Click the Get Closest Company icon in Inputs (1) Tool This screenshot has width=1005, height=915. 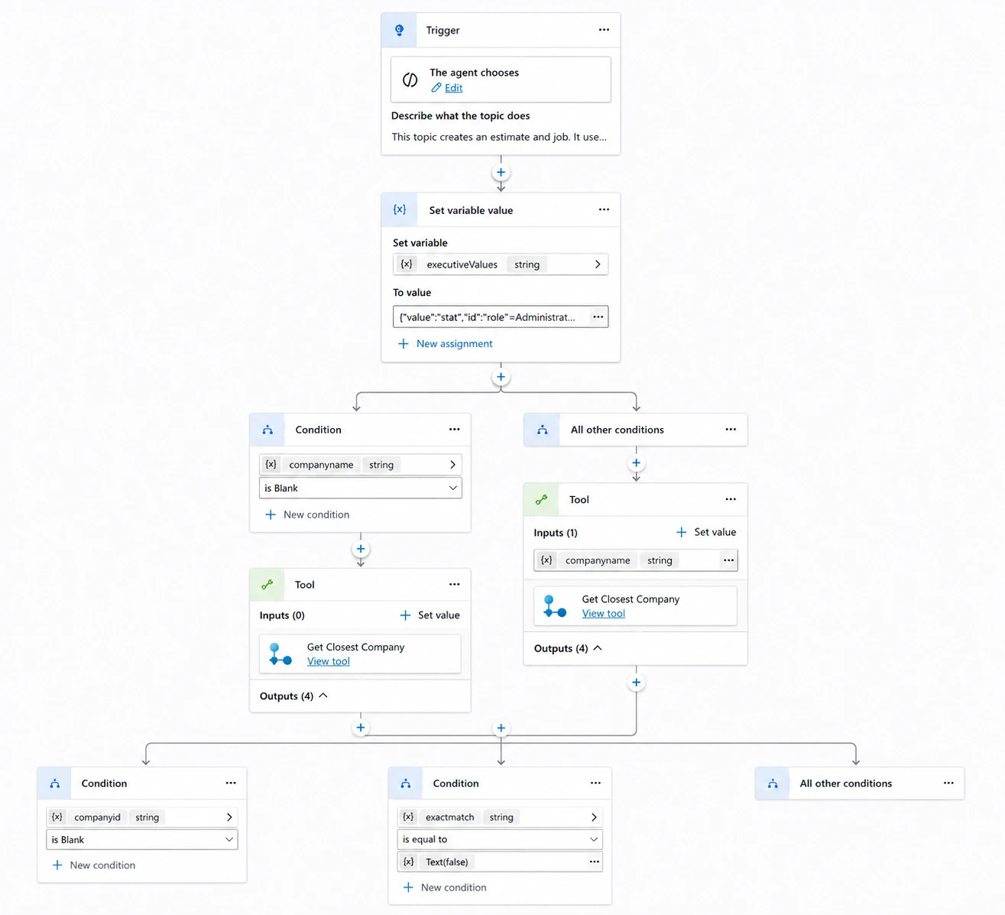[x=555, y=606]
